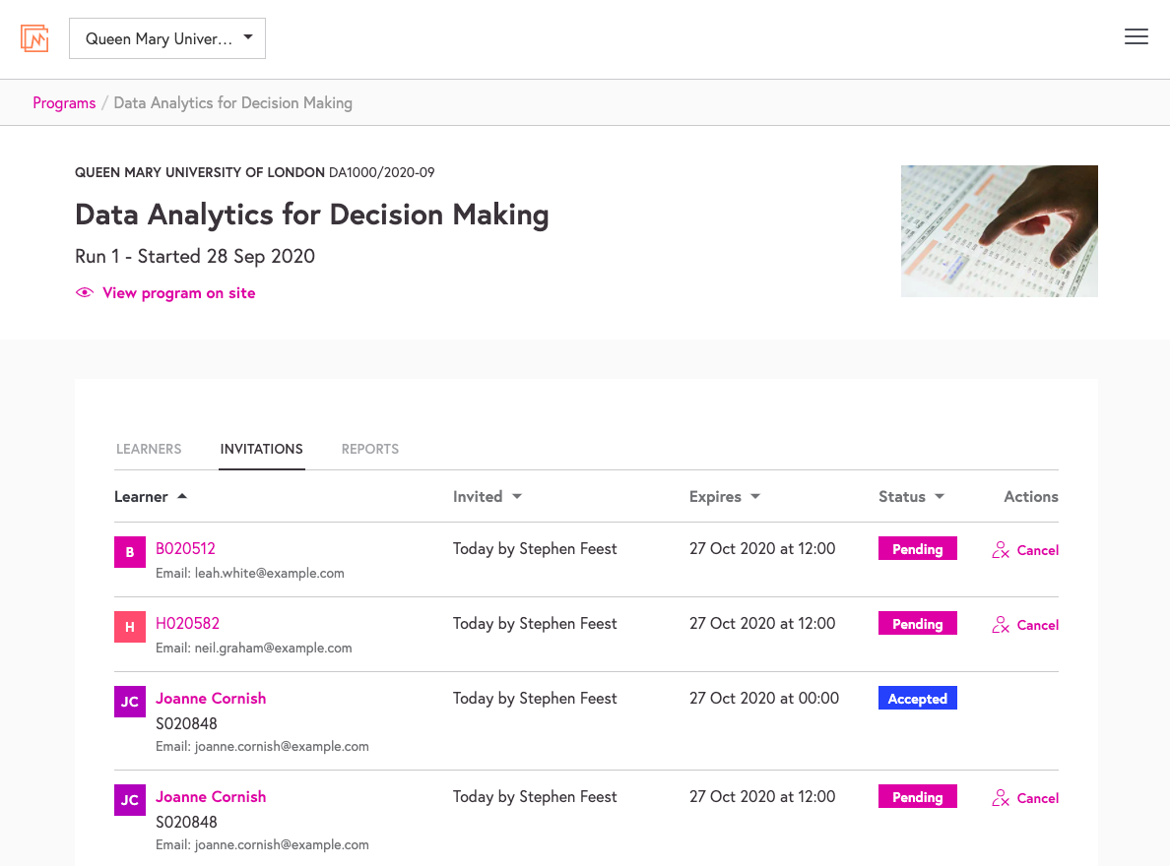Image resolution: width=1170 pixels, height=866 pixels.
Task: Switch to the Reports tab
Action: [370, 449]
